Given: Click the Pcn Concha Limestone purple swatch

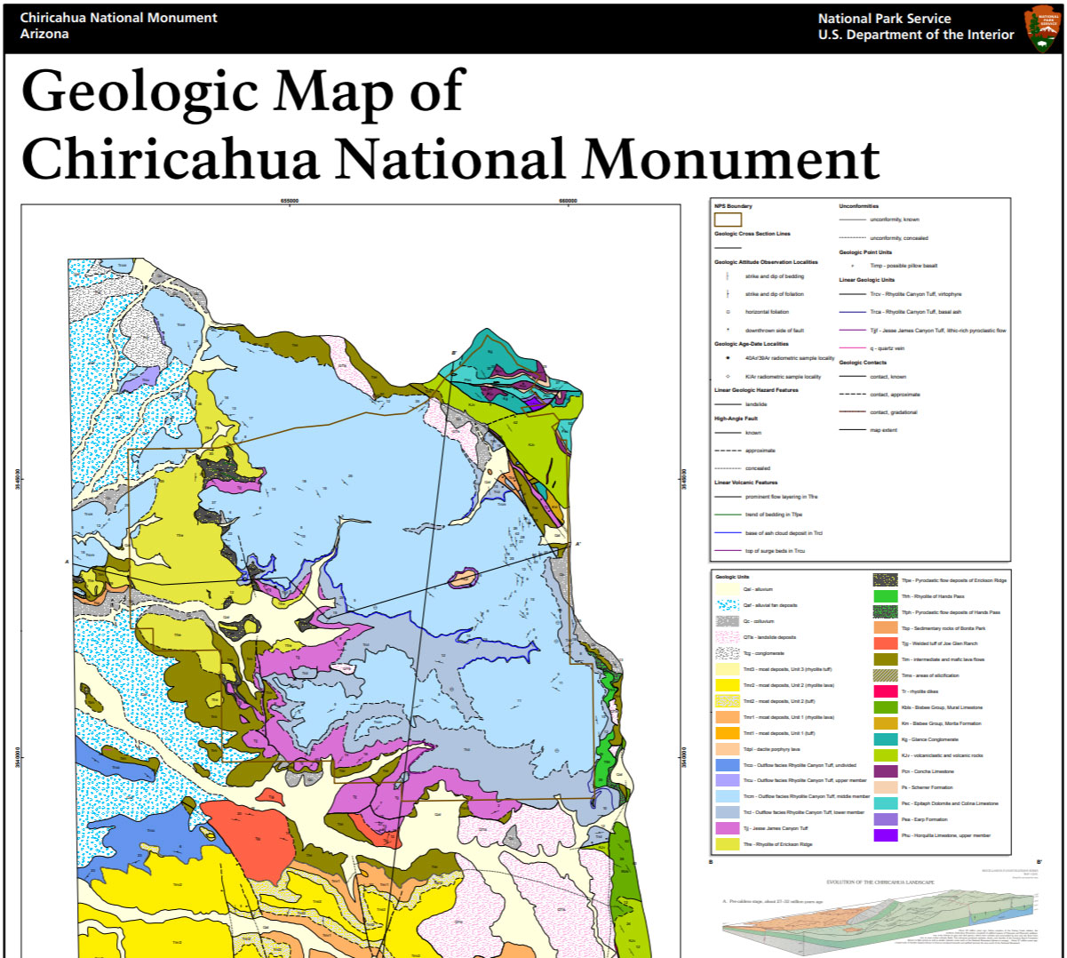Looking at the screenshot, I should [x=886, y=771].
